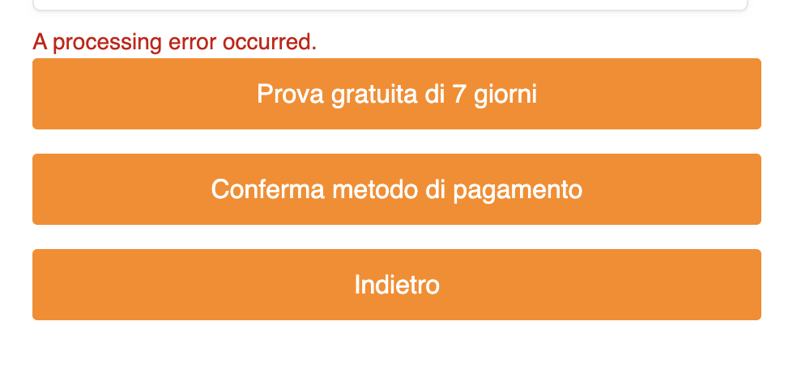Viewport: 797px width, 372px height.
Task: Begin the Prova gratuita trial
Action: (397, 94)
